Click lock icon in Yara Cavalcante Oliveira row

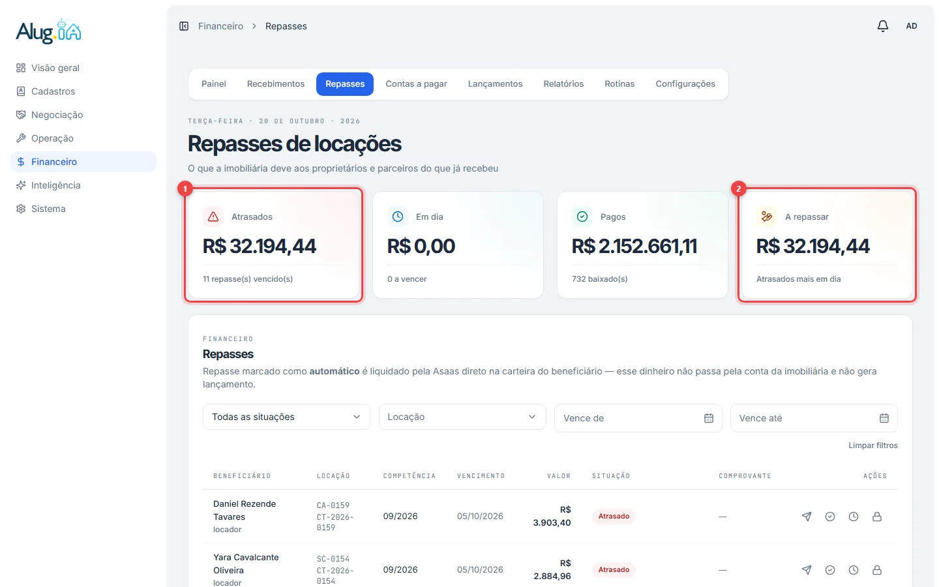877,570
